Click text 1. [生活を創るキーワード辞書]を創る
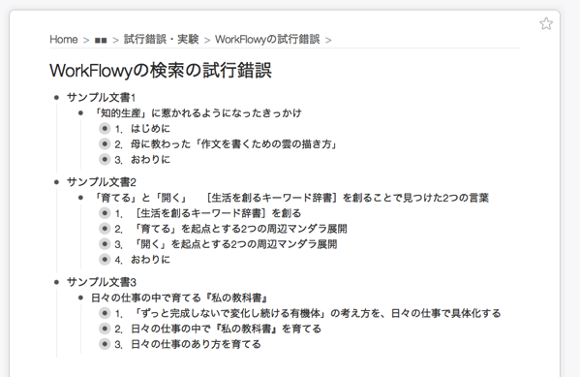 point(208,213)
